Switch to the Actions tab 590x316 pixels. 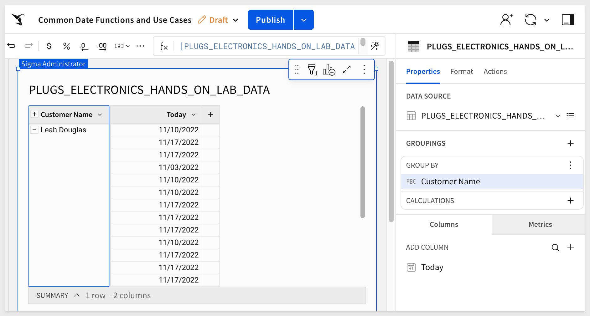(495, 71)
